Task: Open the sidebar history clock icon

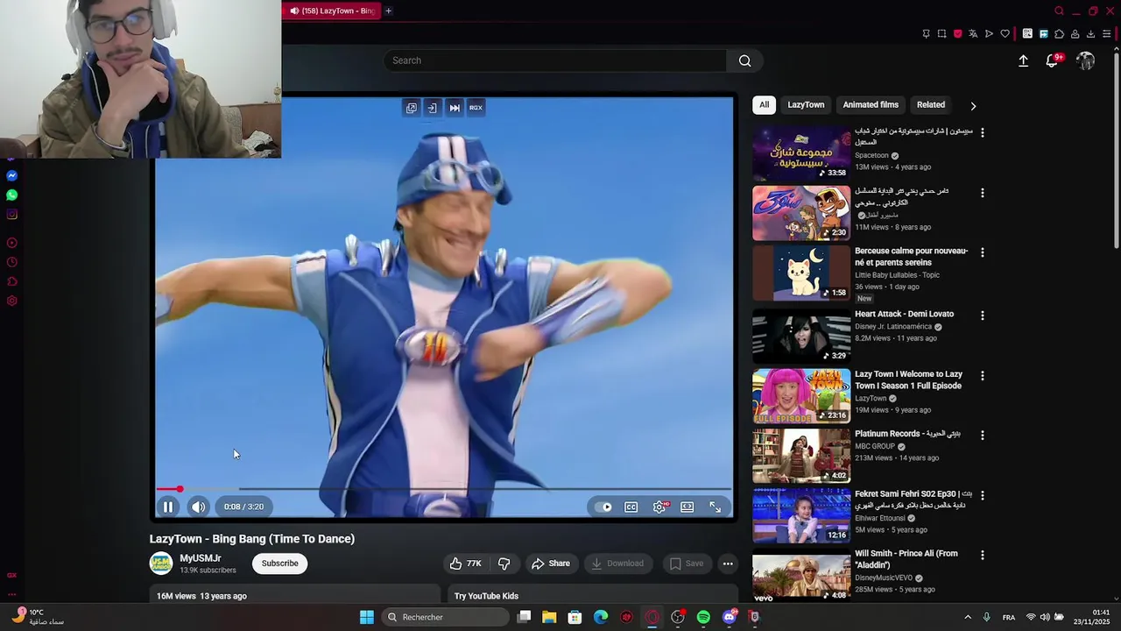Action: click(x=11, y=262)
